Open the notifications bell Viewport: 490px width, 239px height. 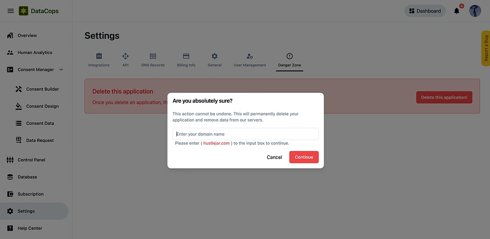pos(457,11)
